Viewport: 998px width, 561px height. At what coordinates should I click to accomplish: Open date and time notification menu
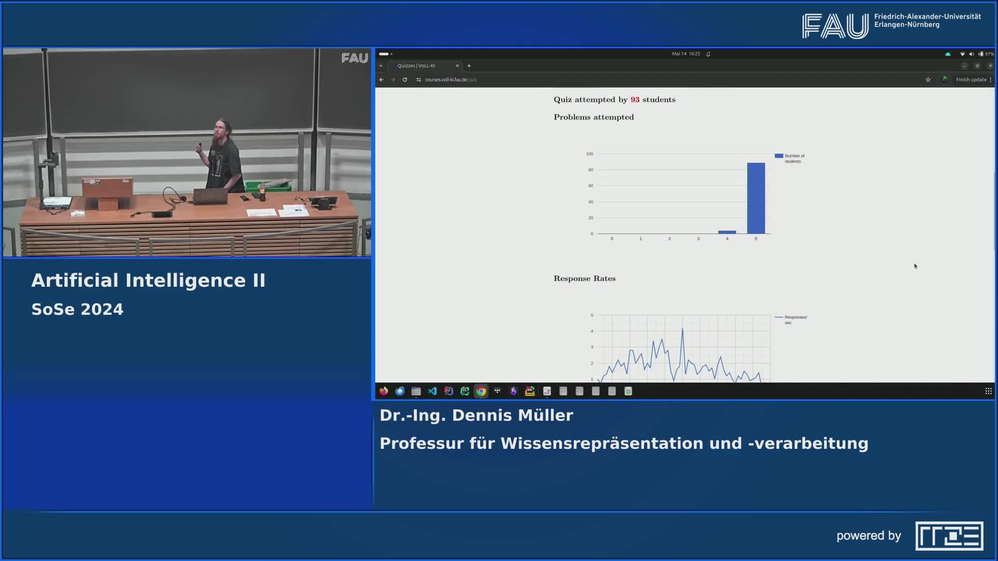[686, 54]
